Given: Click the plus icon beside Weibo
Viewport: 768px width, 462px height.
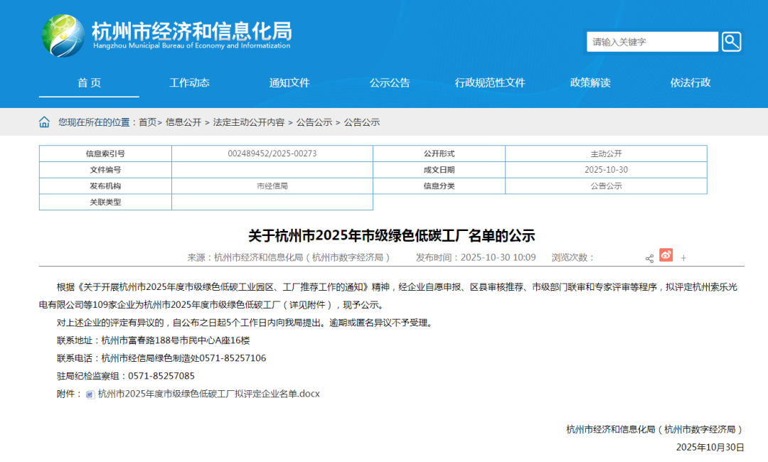Looking at the screenshot, I should [683, 258].
